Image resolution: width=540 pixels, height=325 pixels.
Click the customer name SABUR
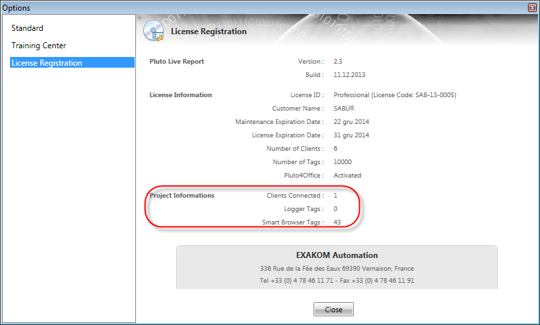point(344,109)
